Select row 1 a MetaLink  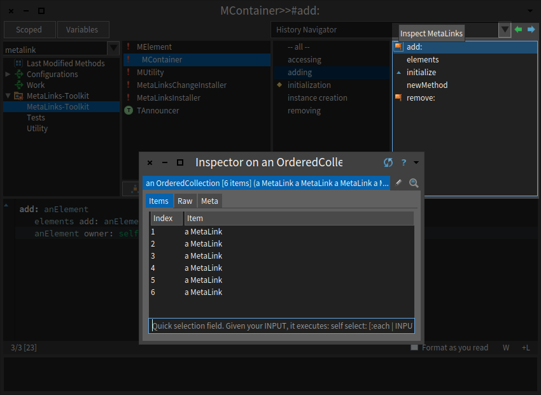pyautogui.click(x=281, y=232)
